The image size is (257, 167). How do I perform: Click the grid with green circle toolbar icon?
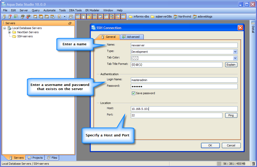[16, 16]
